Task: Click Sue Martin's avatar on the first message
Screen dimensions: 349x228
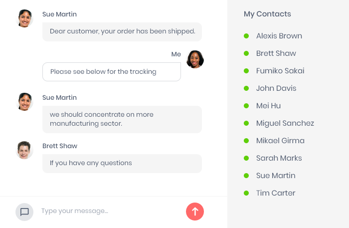Action: [24, 18]
